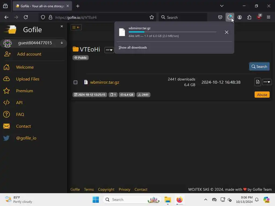This screenshot has width=275, height=206.
Task: Click the uBlock Origin extension icon
Action: coord(259,17)
